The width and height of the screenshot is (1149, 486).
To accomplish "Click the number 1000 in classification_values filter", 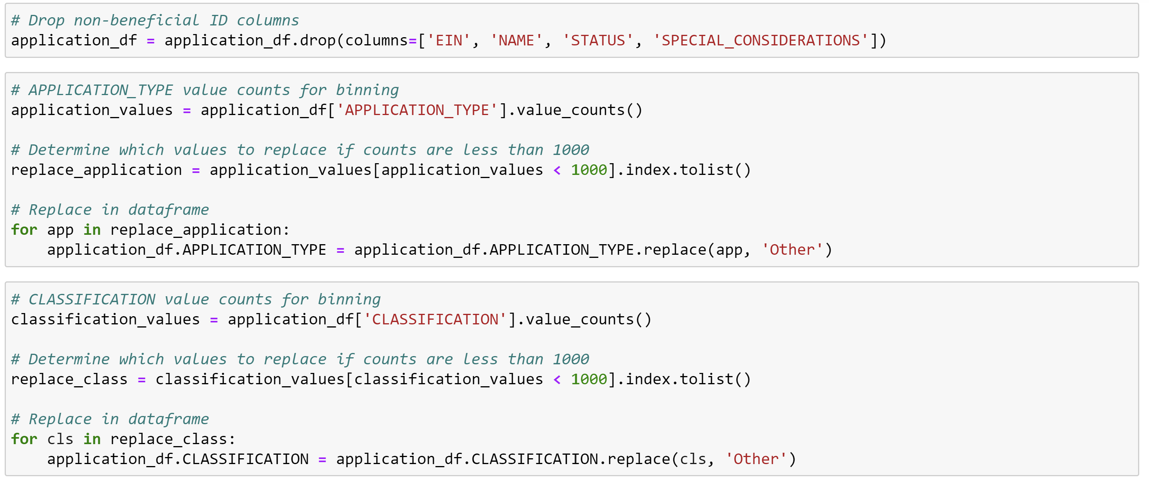I will (589, 379).
